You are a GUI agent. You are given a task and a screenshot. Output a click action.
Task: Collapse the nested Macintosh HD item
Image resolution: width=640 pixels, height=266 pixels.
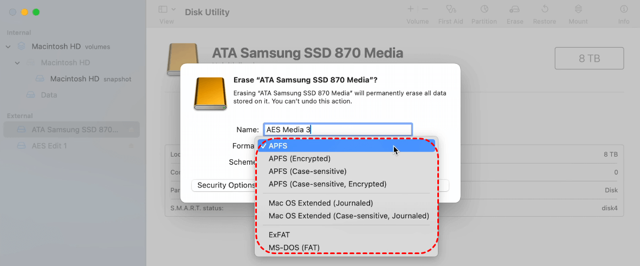tap(17, 63)
